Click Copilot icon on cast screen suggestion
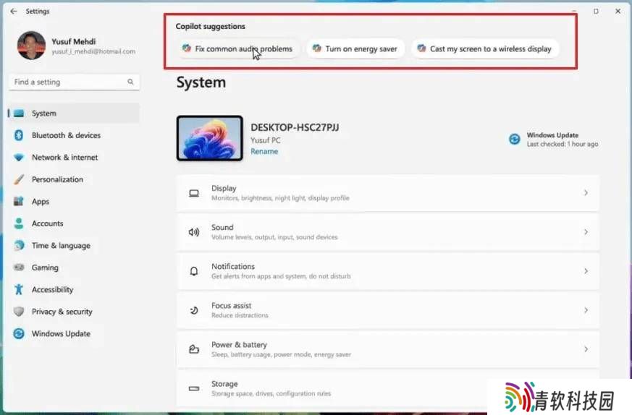Image resolution: width=632 pixels, height=415 pixels. pyautogui.click(x=421, y=48)
